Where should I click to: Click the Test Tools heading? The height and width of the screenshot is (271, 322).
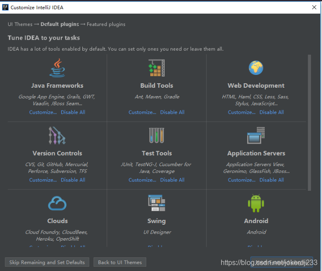click(x=157, y=153)
